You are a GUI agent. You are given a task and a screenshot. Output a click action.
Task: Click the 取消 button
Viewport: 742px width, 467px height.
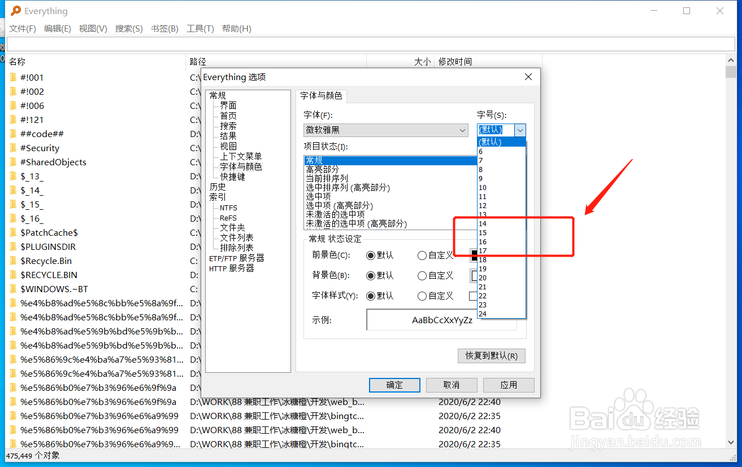coord(452,385)
